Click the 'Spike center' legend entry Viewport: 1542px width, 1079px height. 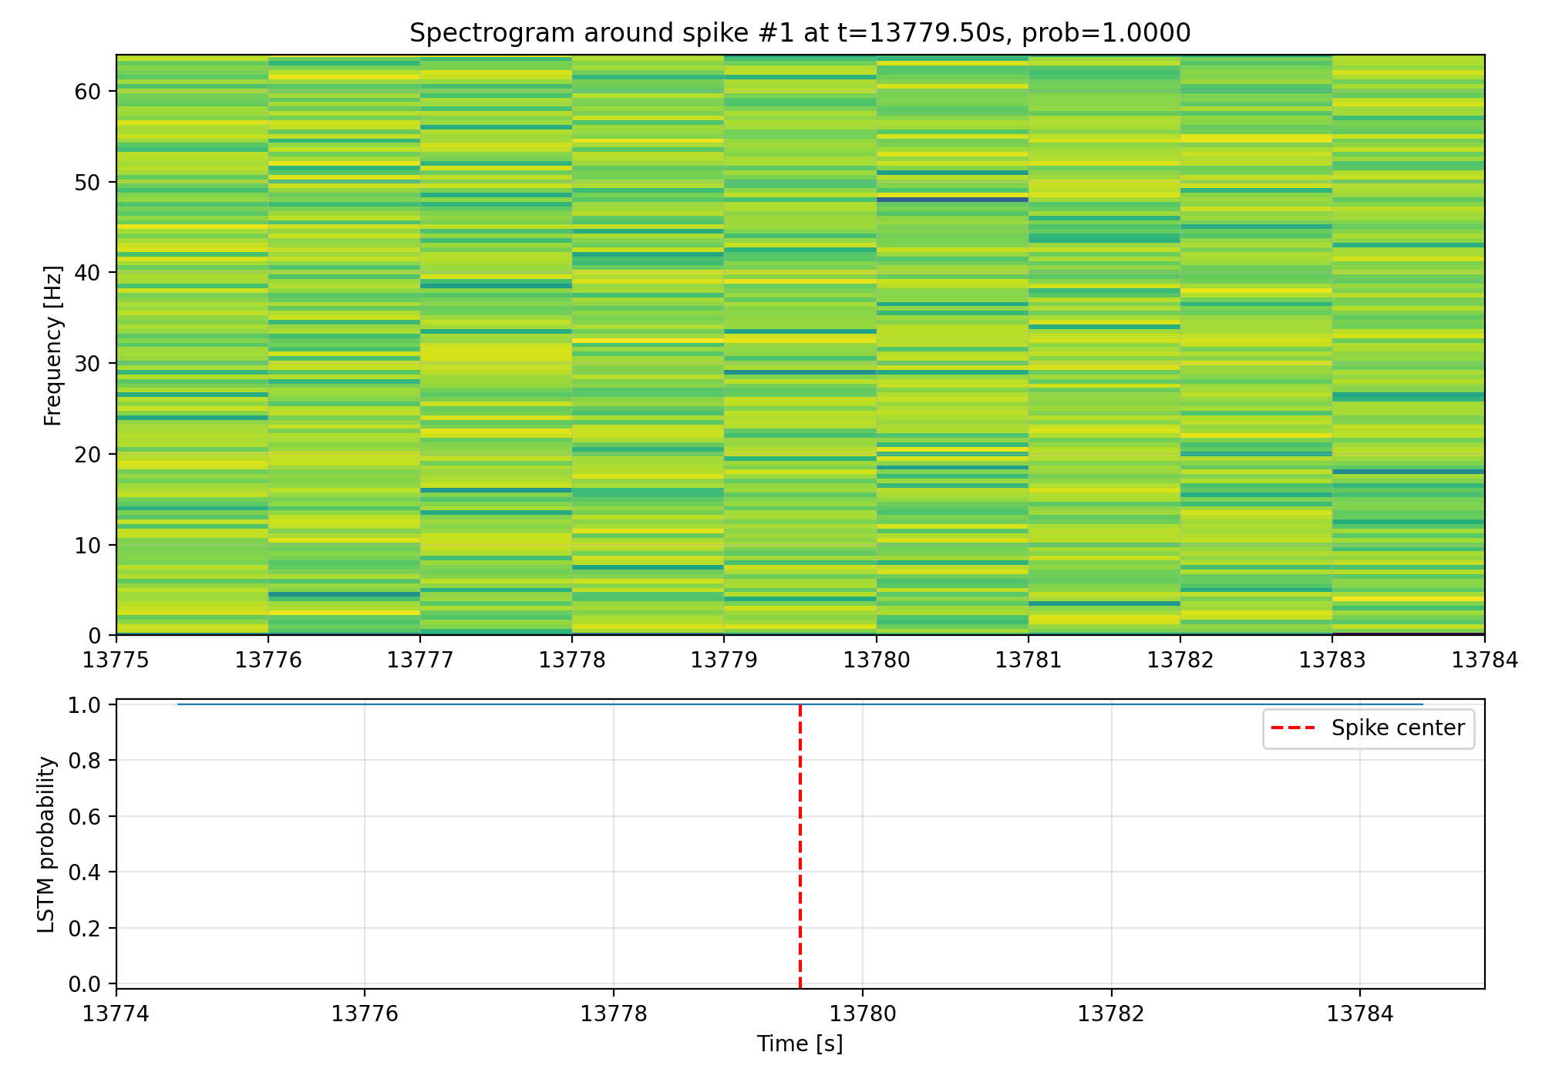click(1397, 728)
